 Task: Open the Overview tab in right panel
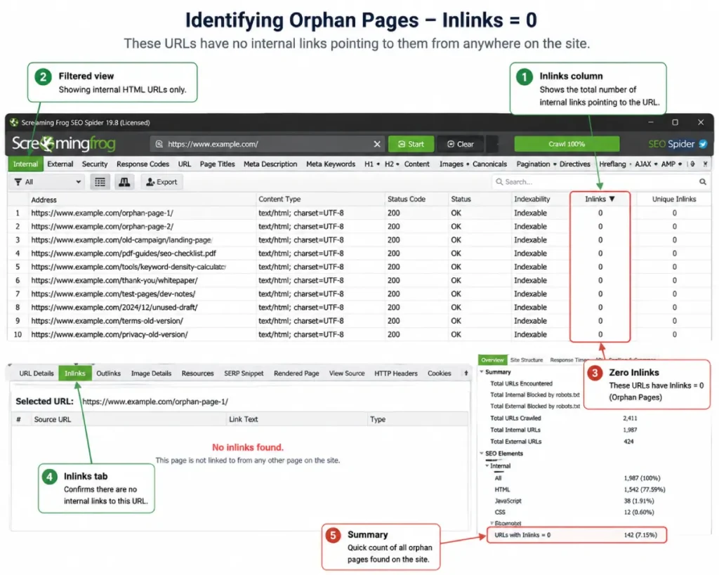(x=492, y=360)
